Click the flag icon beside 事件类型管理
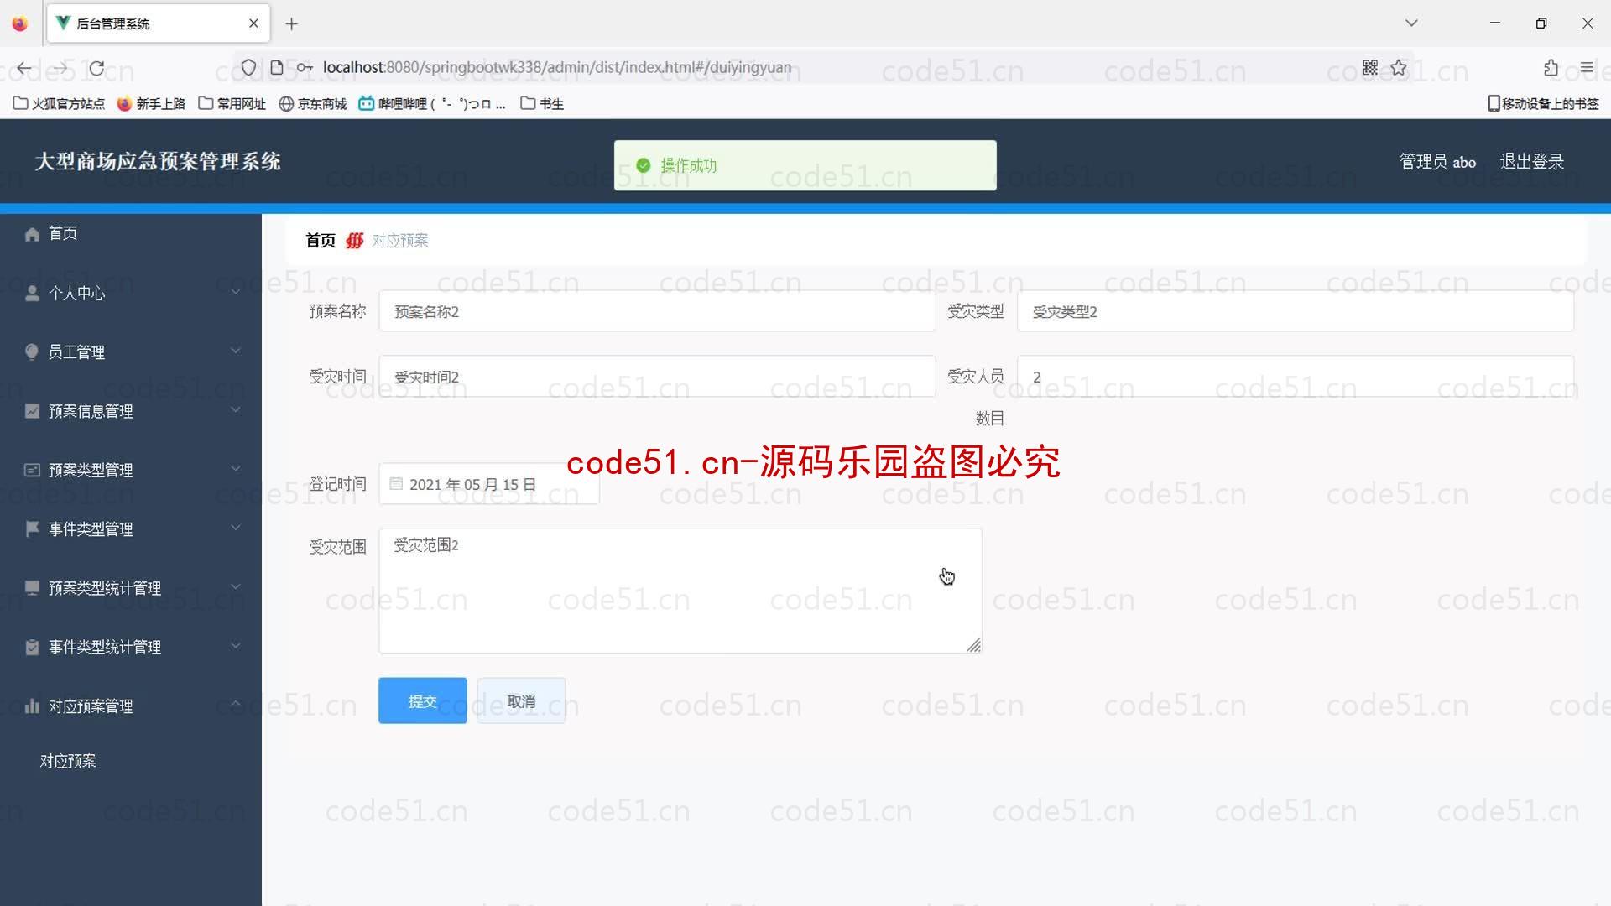Screen dimensions: 1611x906 point(32,528)
